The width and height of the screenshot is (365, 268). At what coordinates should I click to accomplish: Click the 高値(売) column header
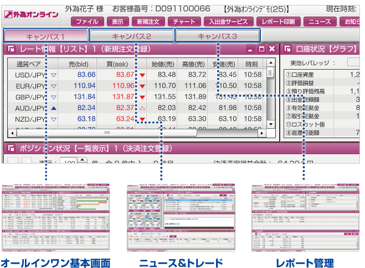(193, 64)
